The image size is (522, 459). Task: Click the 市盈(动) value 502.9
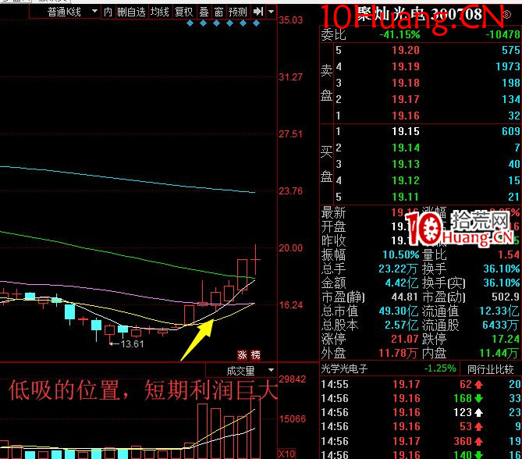click(506, 297)
